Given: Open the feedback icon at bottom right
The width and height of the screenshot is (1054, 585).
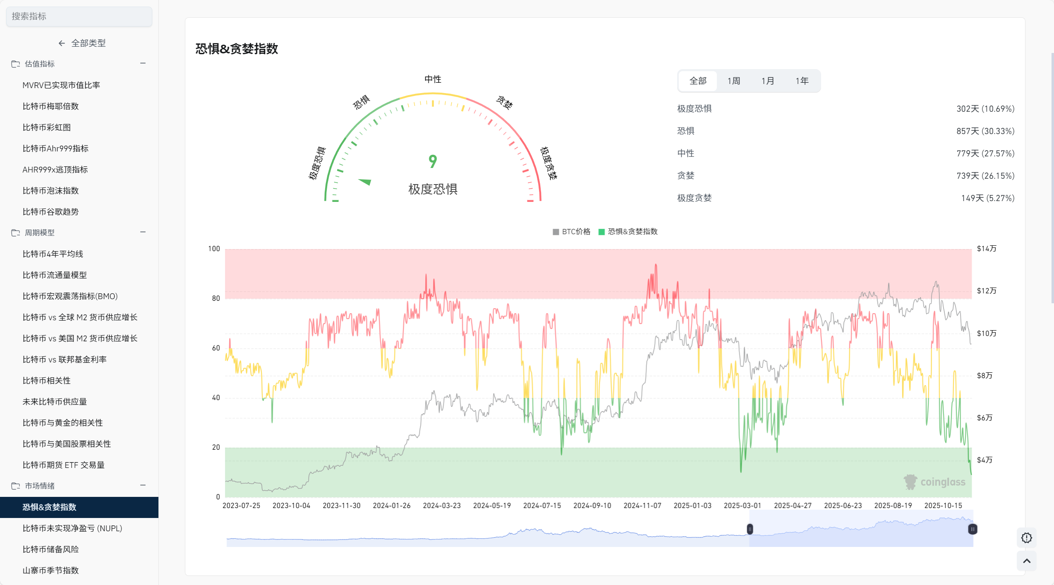Looking at the screenshot, I should pyautogui.click(x=1026, y=538).
